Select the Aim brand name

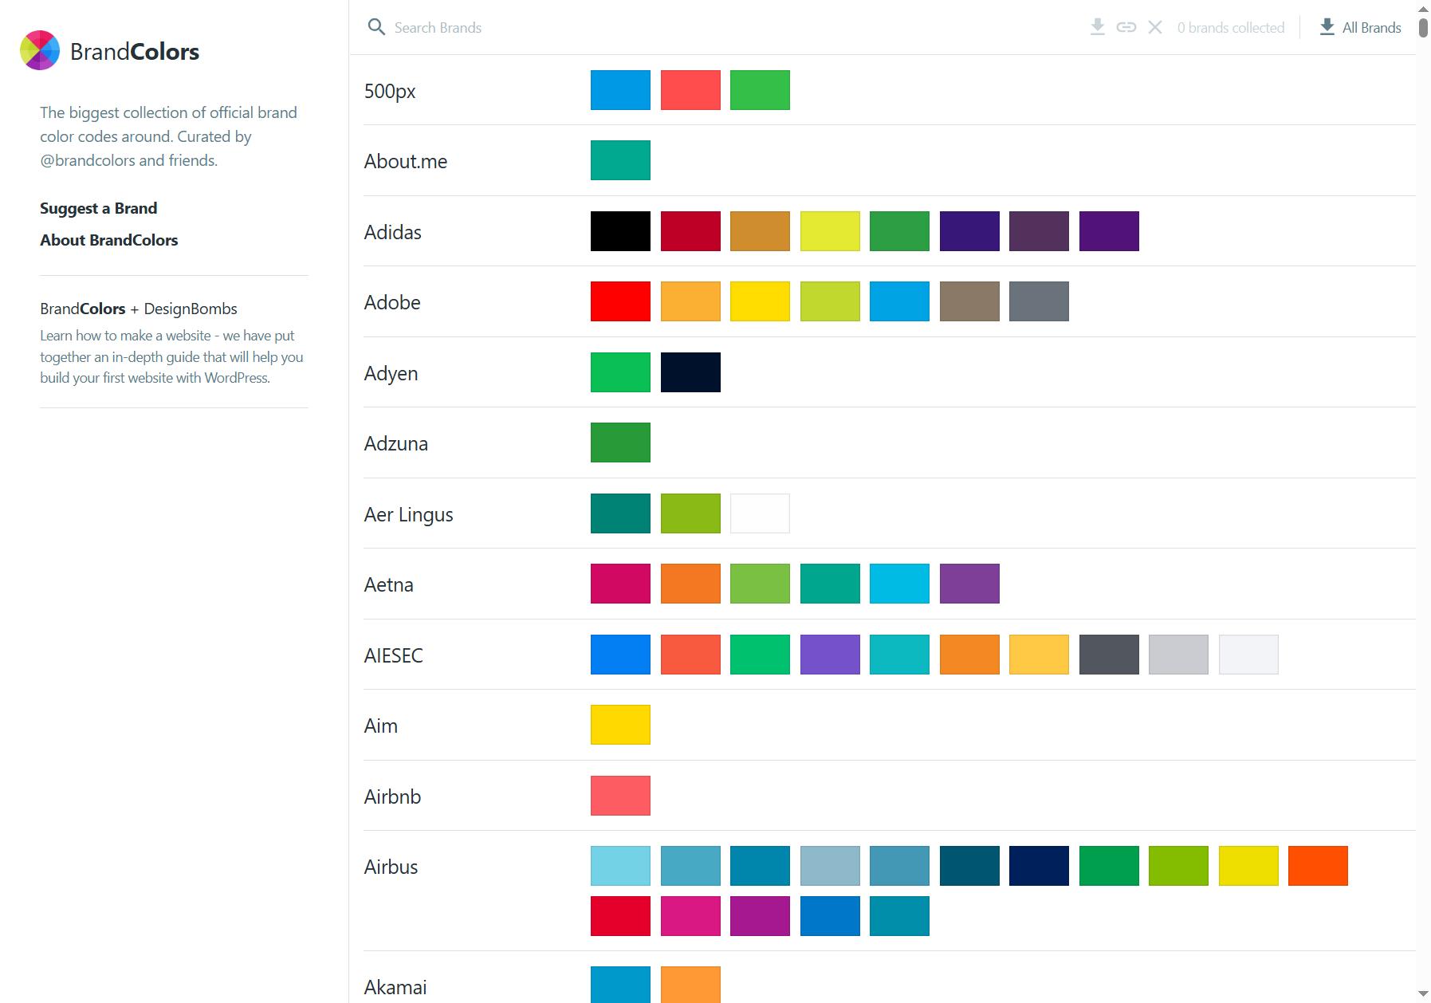(x=381, y=726)
